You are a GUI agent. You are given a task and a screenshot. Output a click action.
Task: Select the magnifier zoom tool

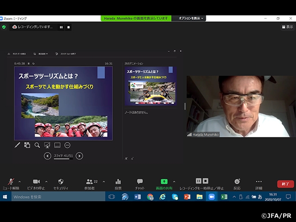click(37, 145)
